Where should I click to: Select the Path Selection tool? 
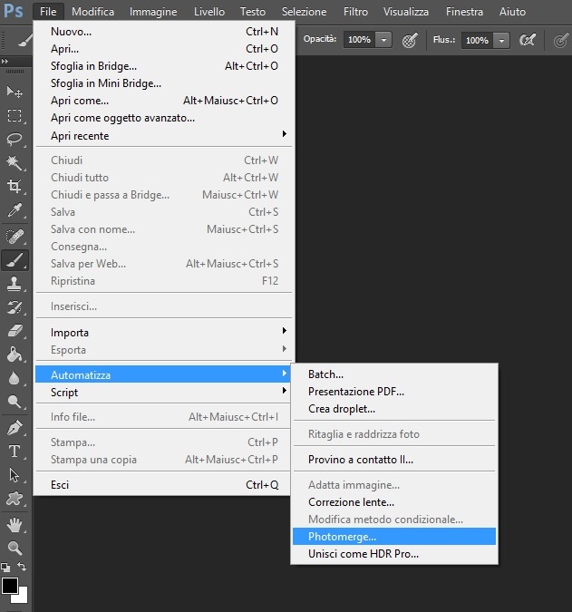click(x=15, y=475)
